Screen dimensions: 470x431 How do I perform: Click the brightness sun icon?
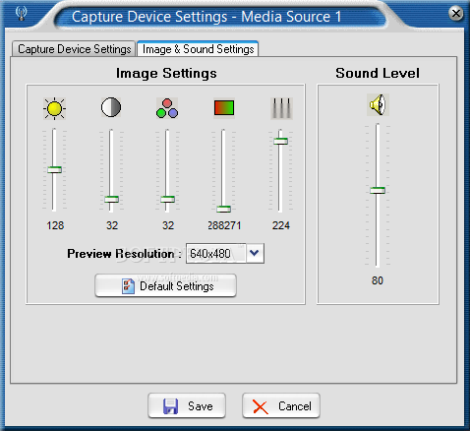[54, 108]
